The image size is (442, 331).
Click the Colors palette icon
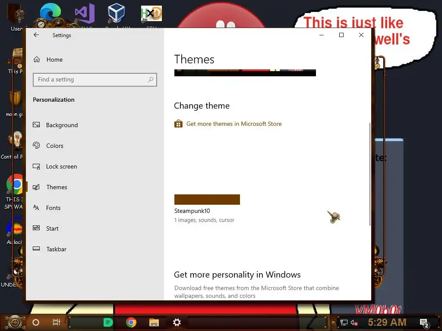tap(36, 145)
